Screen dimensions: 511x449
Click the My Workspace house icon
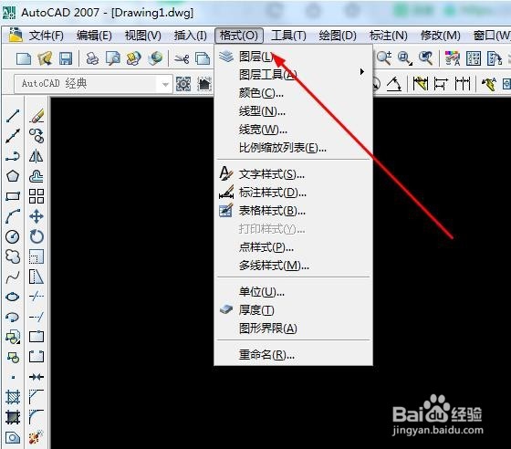pyautogui.click(x=204, y=84)
